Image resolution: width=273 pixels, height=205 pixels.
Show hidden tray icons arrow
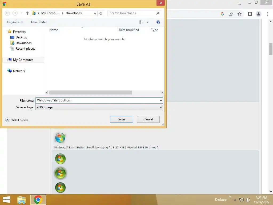tap(235, 200)
